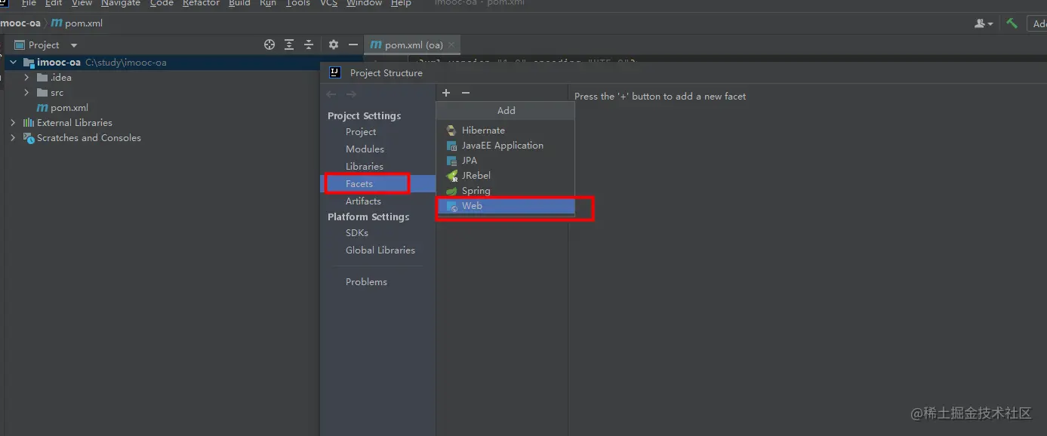Open the Window menu
The image size is (1047, 436).
coord(365,3)
